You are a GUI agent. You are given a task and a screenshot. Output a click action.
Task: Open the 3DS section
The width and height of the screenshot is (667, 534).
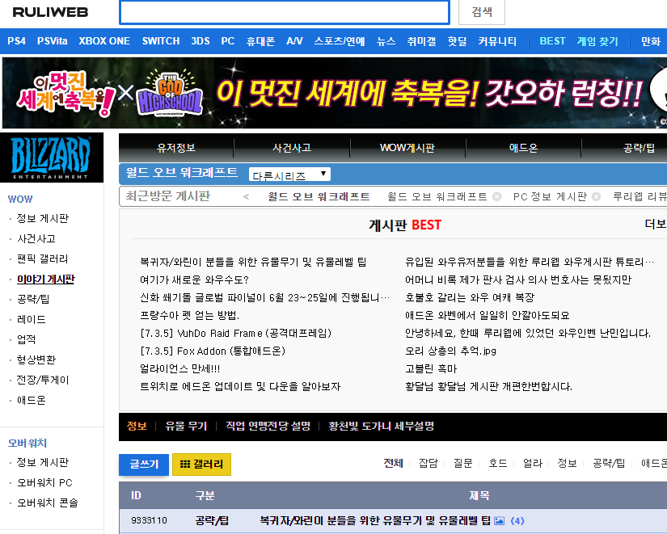point(201,41)
